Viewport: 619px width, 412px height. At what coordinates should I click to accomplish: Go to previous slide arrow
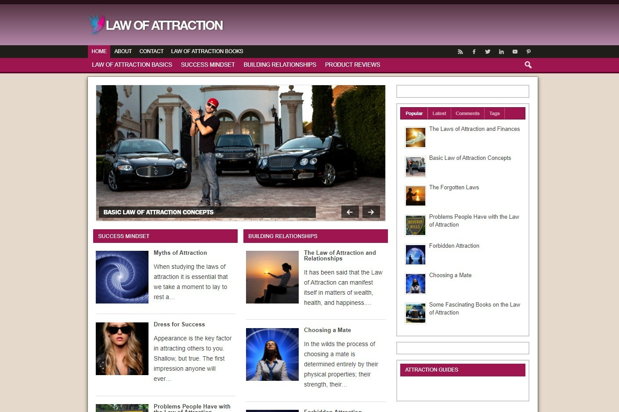pyautogui.click(x=350, y=212)
